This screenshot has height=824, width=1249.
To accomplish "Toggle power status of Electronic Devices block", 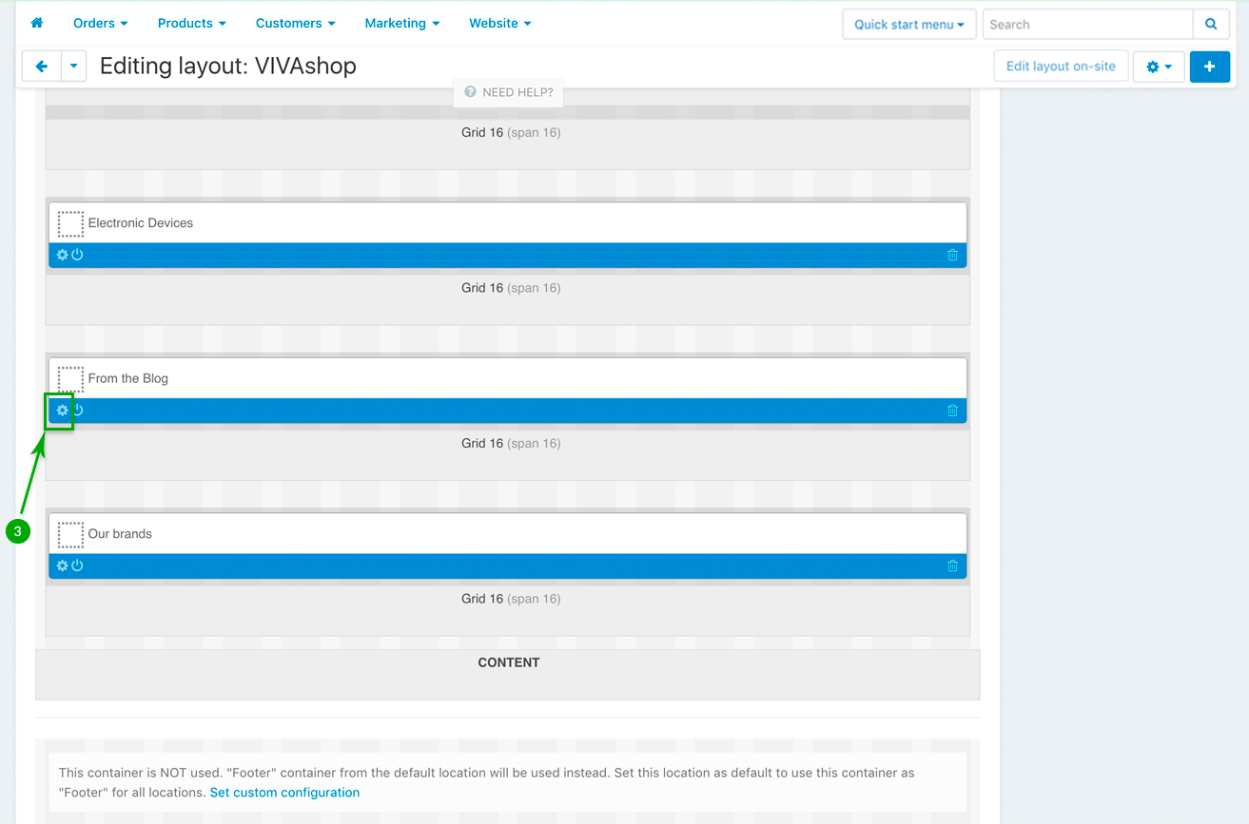I will 78,255.
